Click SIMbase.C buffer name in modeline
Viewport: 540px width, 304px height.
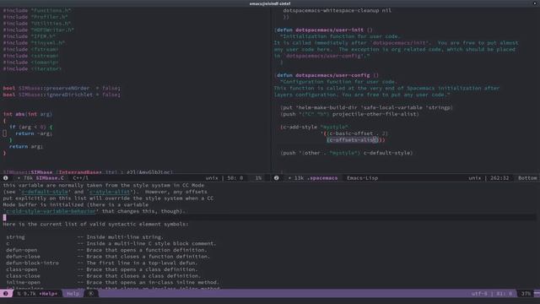point(50,178)
